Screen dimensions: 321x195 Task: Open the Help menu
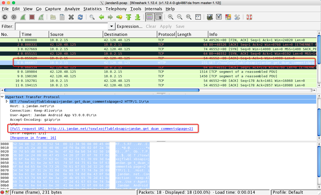point(170,9)
